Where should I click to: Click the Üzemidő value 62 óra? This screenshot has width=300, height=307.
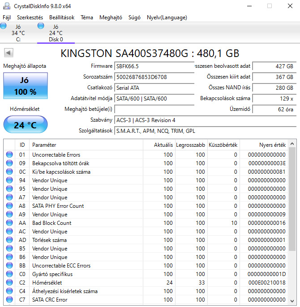(x=274, y=109)
